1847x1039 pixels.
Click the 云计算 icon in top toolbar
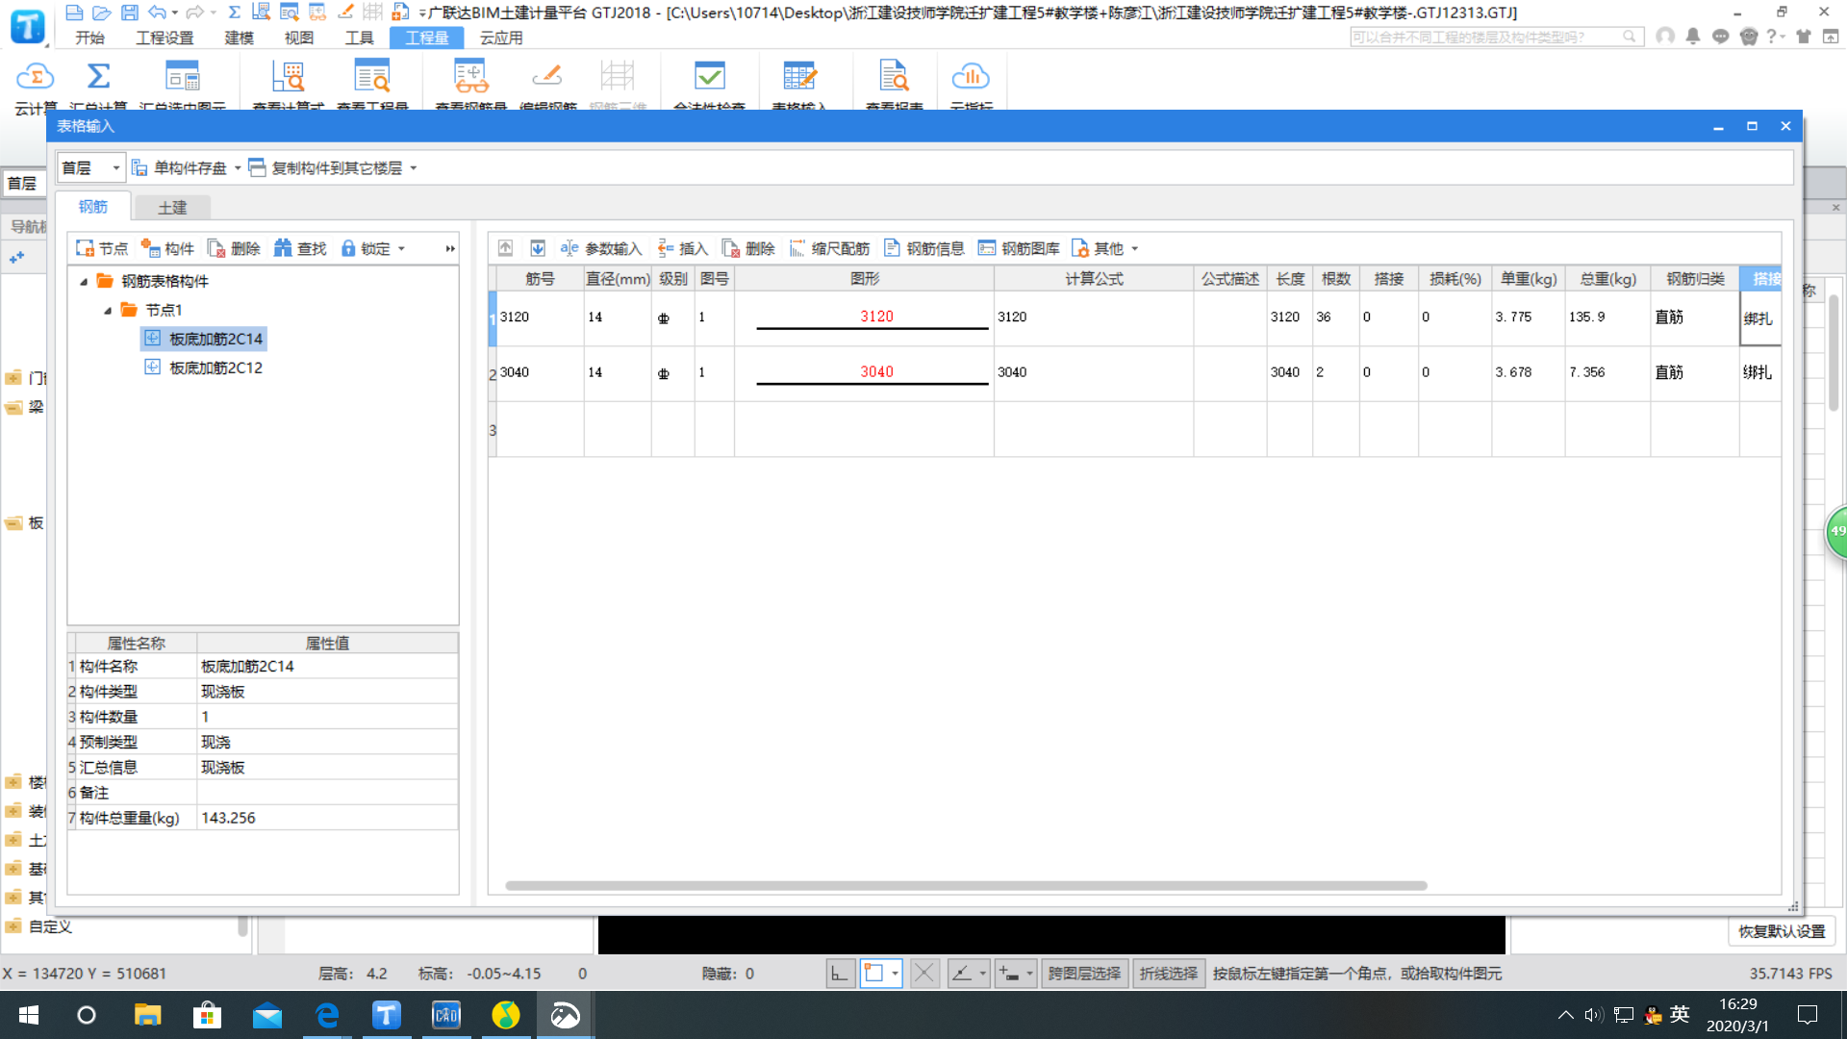35,83
